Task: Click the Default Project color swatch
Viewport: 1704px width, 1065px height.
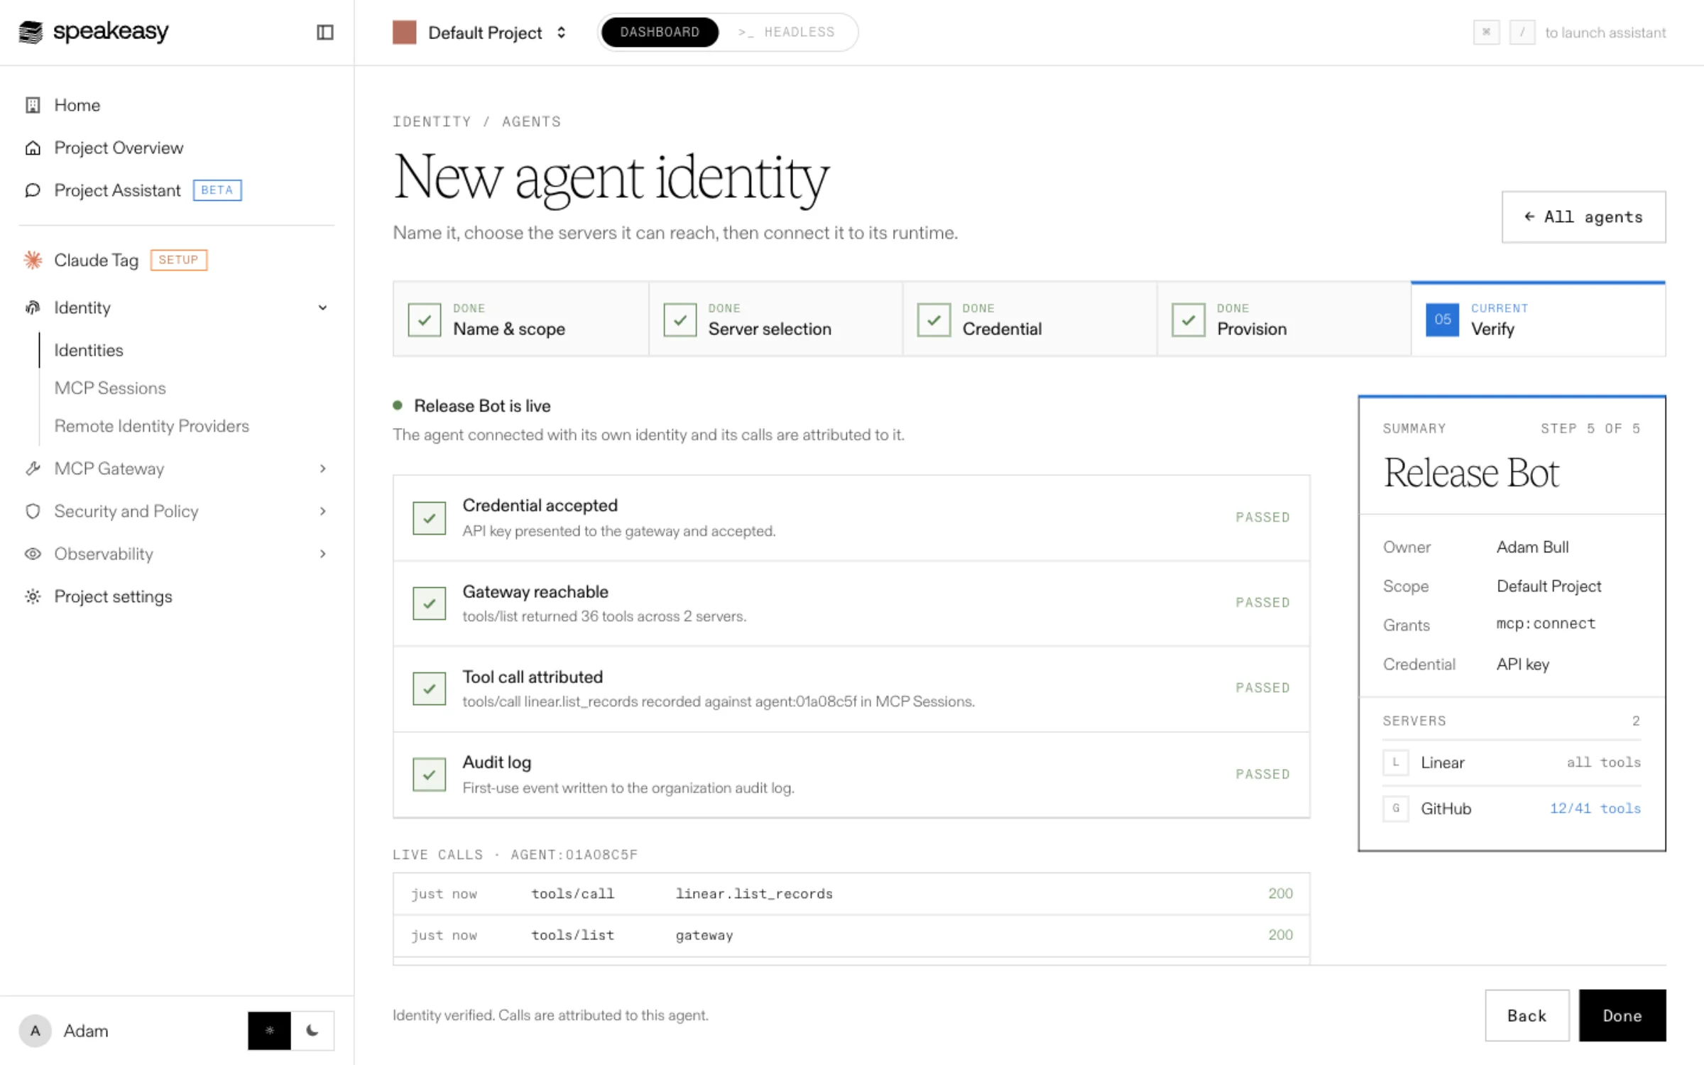Action: [404, 33]
